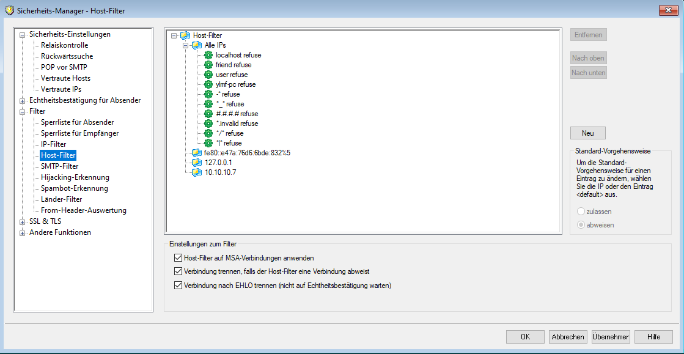Select Spambot-Erkennung in the sidebar
Viewport: 684px width, 354px height.
(x=74, y=188)
